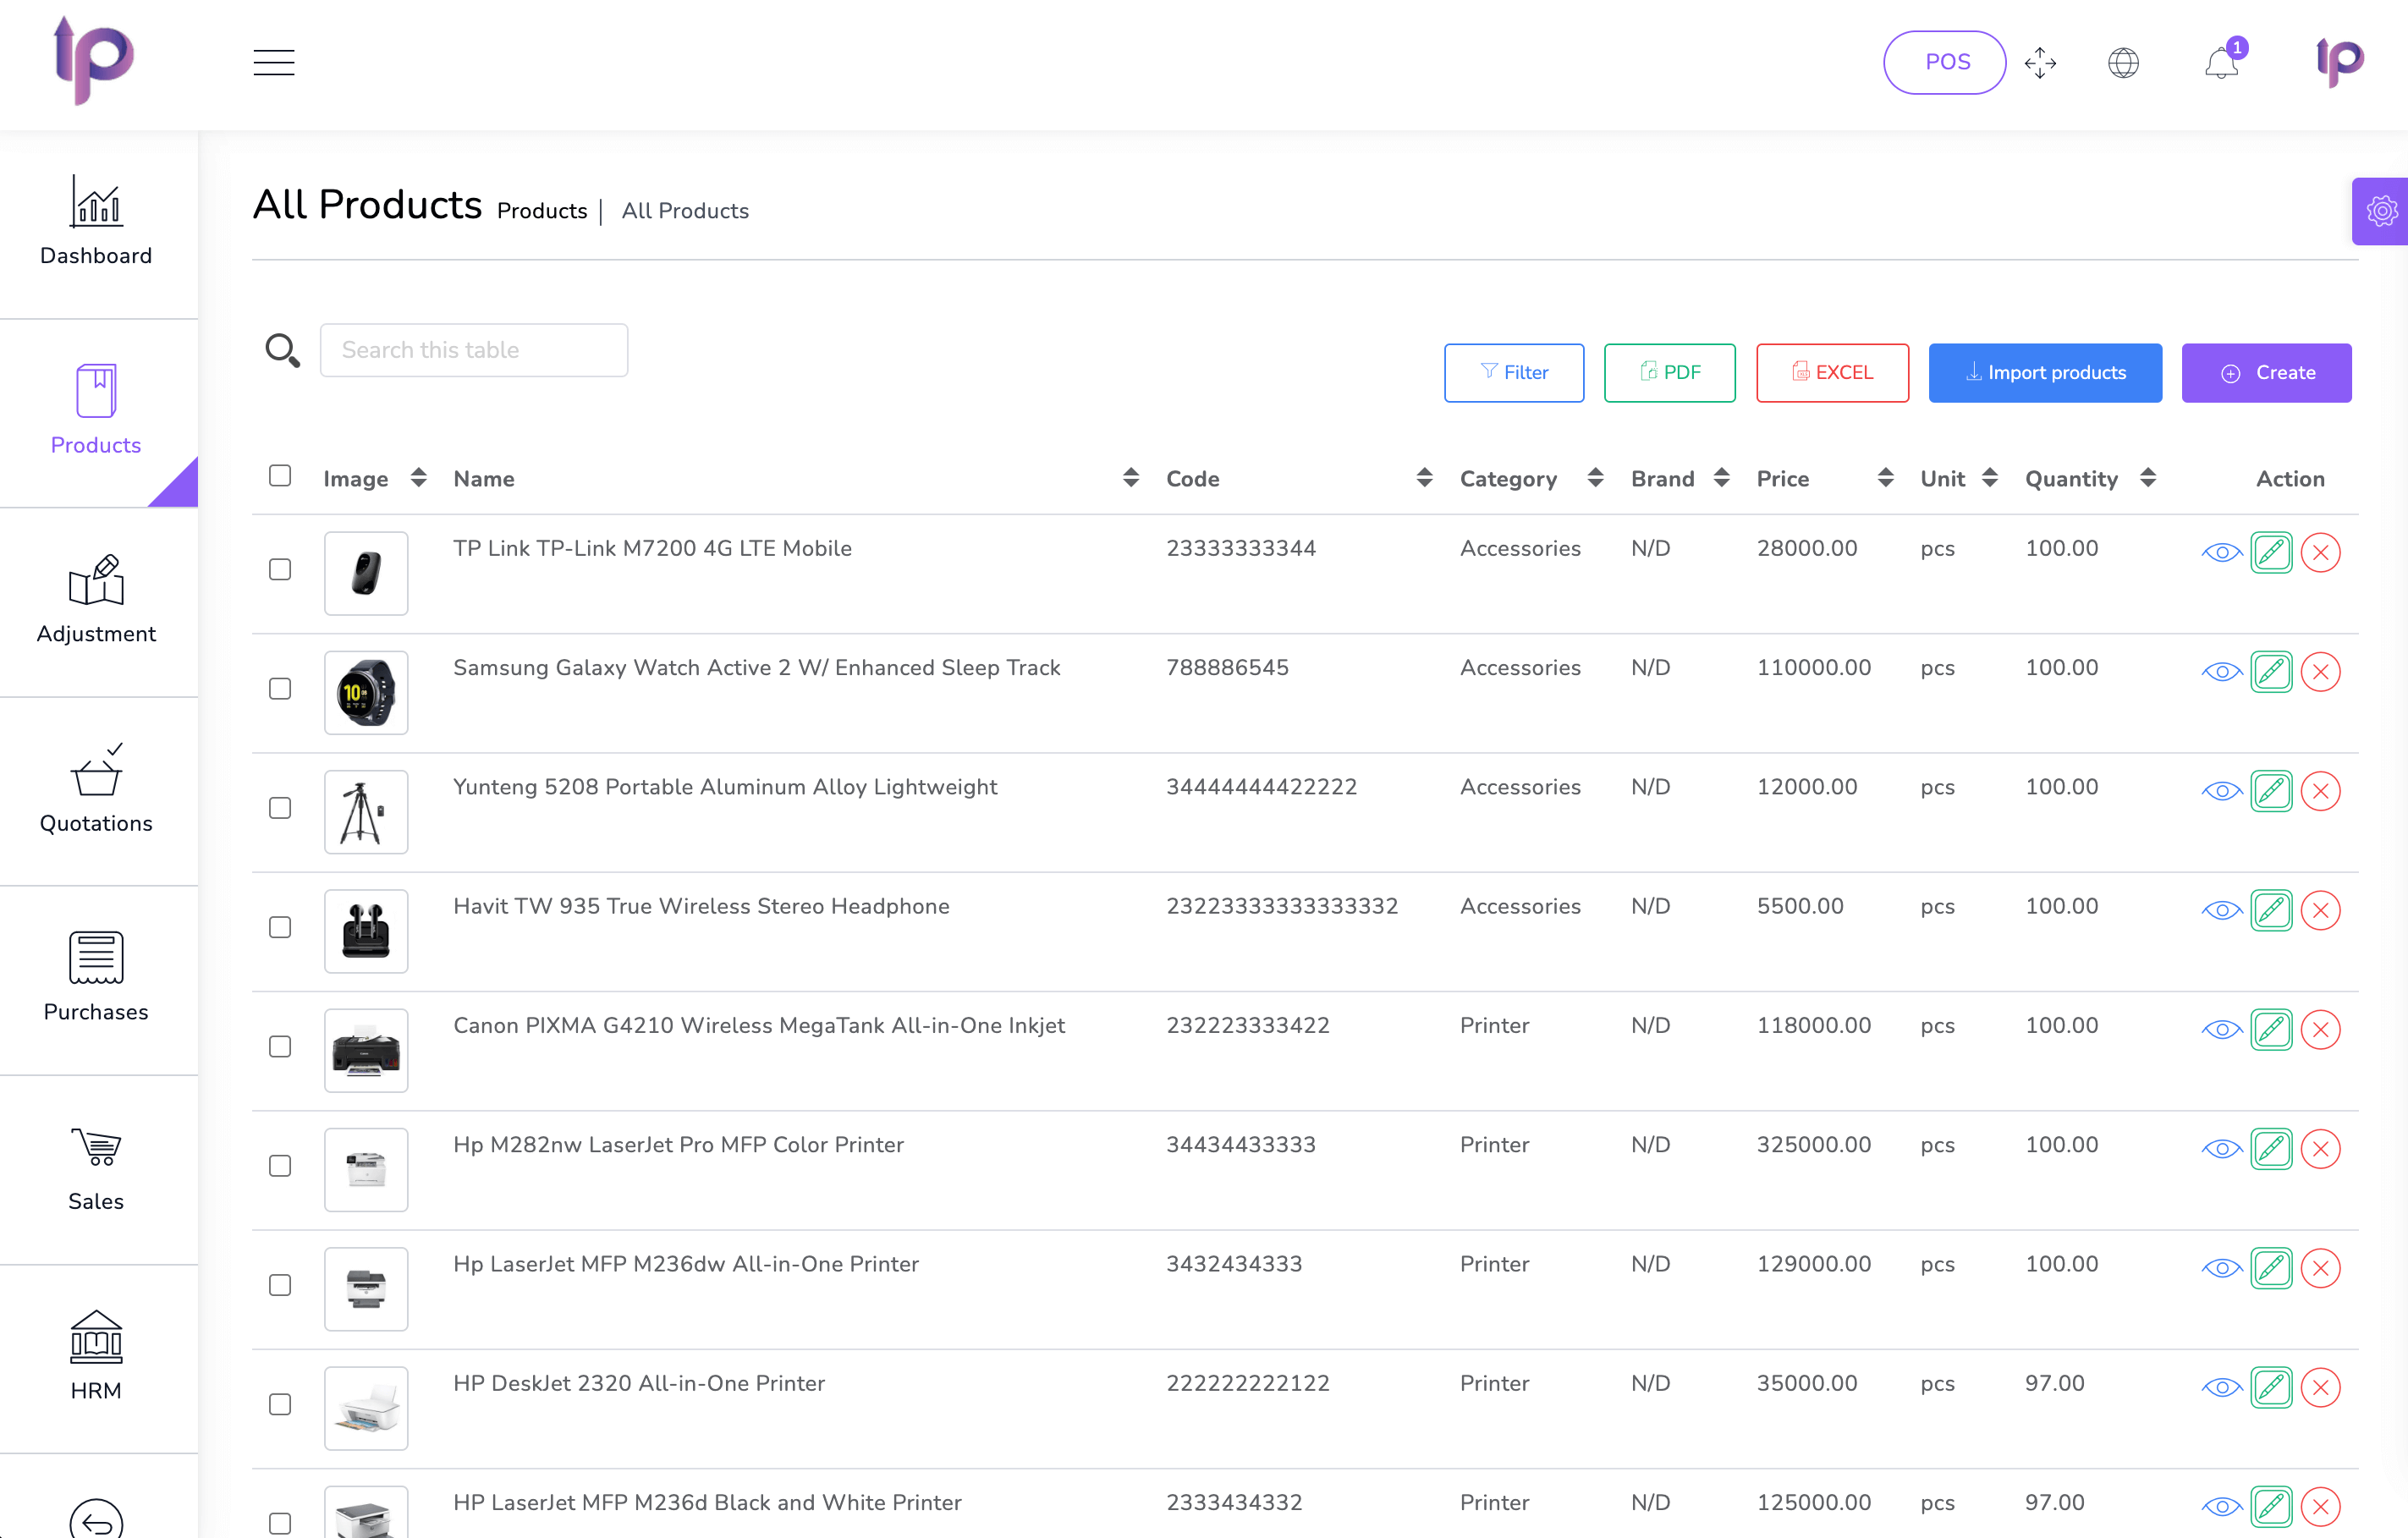Click the main logo at top left
Screen dimensions: 2408x1538
click(x=93, y=60)
